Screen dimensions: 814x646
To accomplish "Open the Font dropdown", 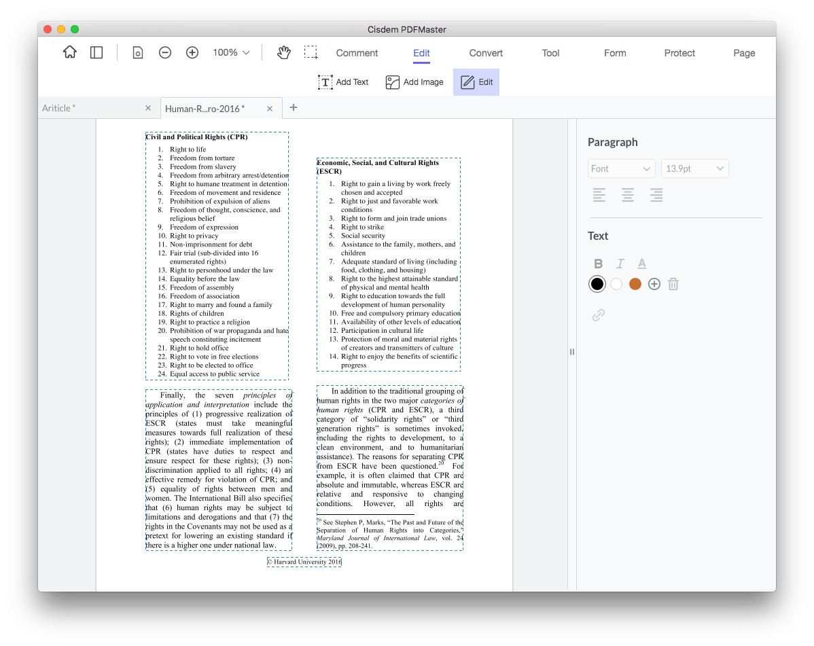I will click(621, 168).
